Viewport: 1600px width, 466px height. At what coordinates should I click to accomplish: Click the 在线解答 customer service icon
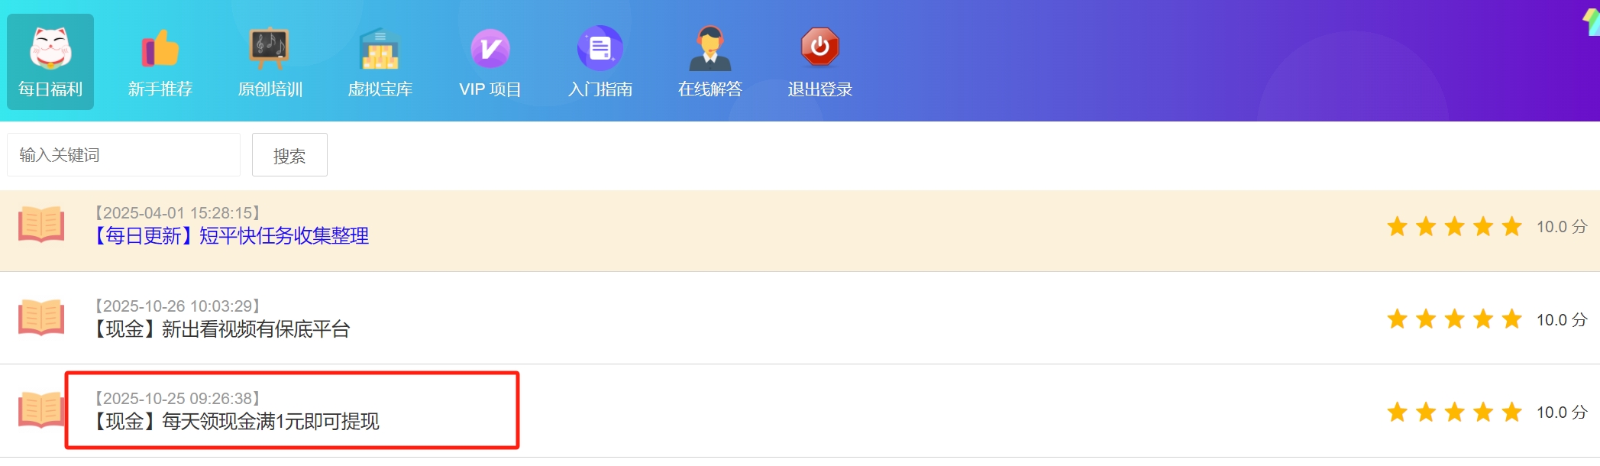[709, 48]
